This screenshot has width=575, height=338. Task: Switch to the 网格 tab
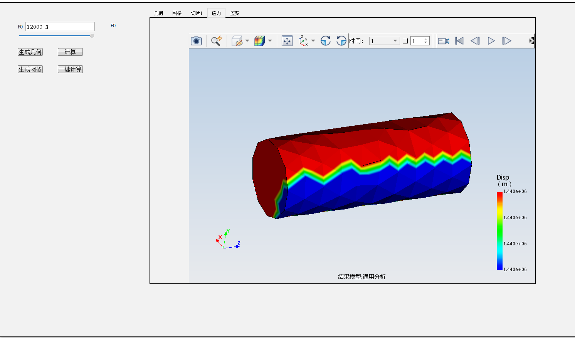tap(177, 13)
